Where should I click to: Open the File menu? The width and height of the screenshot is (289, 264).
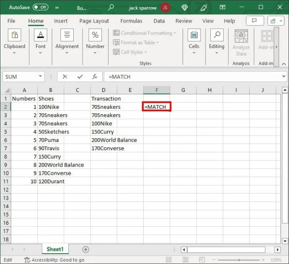(11, 21)
